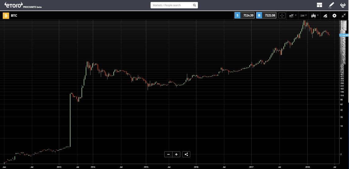Click the magnifier search icon

pyautogui.click(x=194, y=5)
